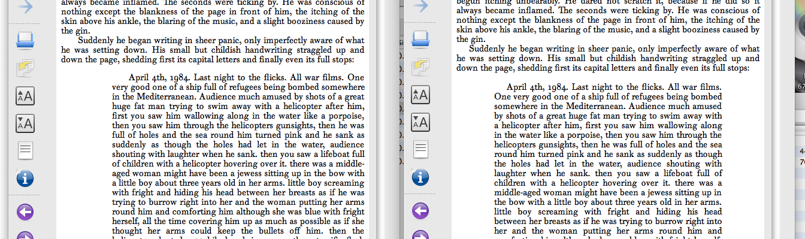The image size is (805, 239).
Task: Click the line starting "huge fat man trying" in the left viewer
Action: coord(238,106)
